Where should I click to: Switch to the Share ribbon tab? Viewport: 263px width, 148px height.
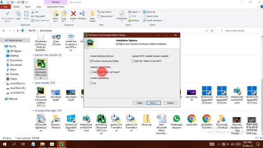coord(28,7)
